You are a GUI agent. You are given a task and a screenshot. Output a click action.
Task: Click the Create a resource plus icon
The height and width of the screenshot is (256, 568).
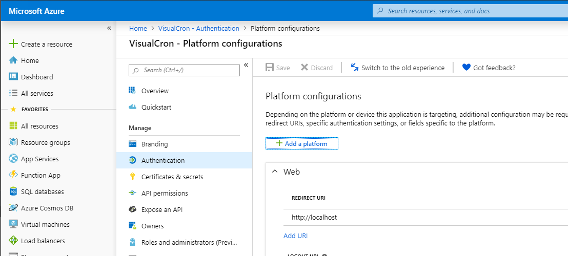coord(13,44)
